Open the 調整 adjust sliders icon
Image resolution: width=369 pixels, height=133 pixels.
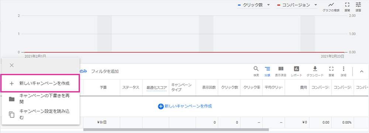(x=358, y=7)
